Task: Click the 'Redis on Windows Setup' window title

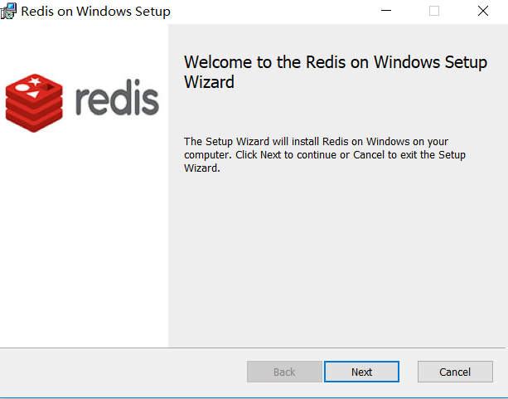Action: [x=95, y=12]
